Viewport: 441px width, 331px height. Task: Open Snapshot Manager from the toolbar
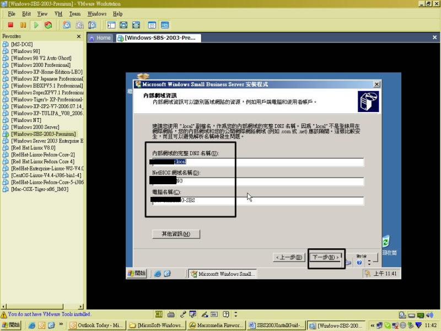pos(92,25)
